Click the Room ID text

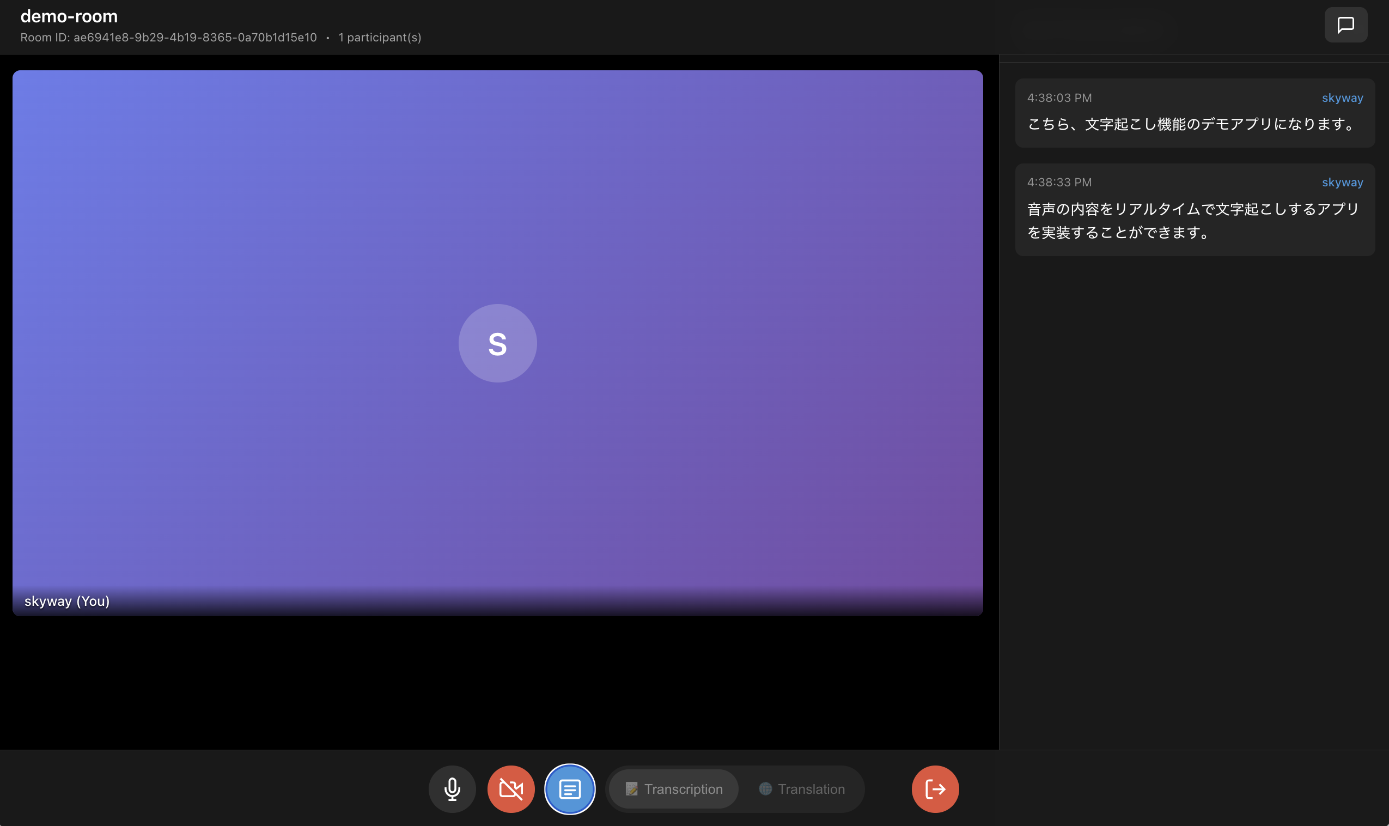(x=168, y=37)
